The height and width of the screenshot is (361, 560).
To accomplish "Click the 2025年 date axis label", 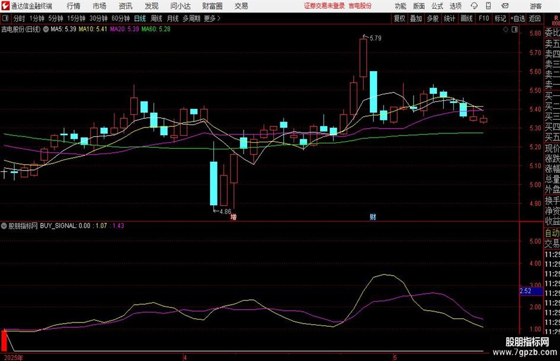I will point(14,357).
